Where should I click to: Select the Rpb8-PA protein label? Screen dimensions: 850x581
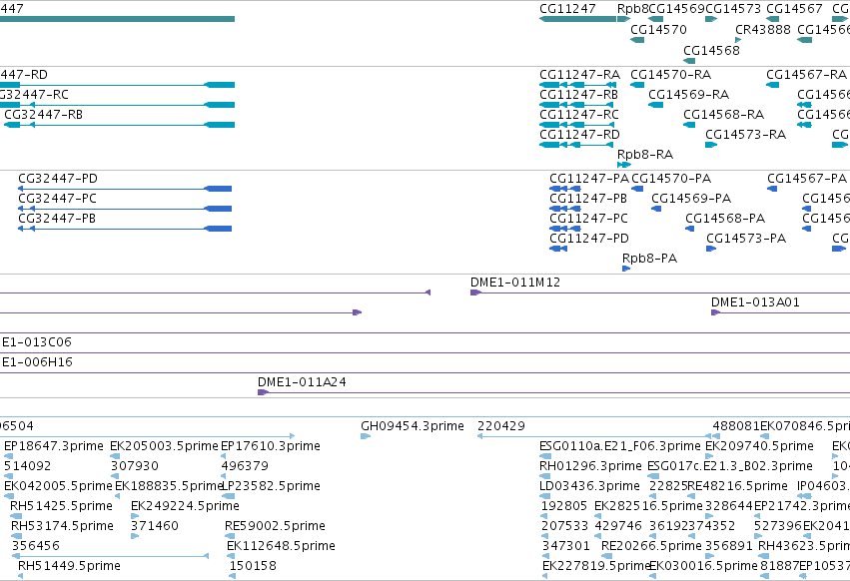click(649, 259)
